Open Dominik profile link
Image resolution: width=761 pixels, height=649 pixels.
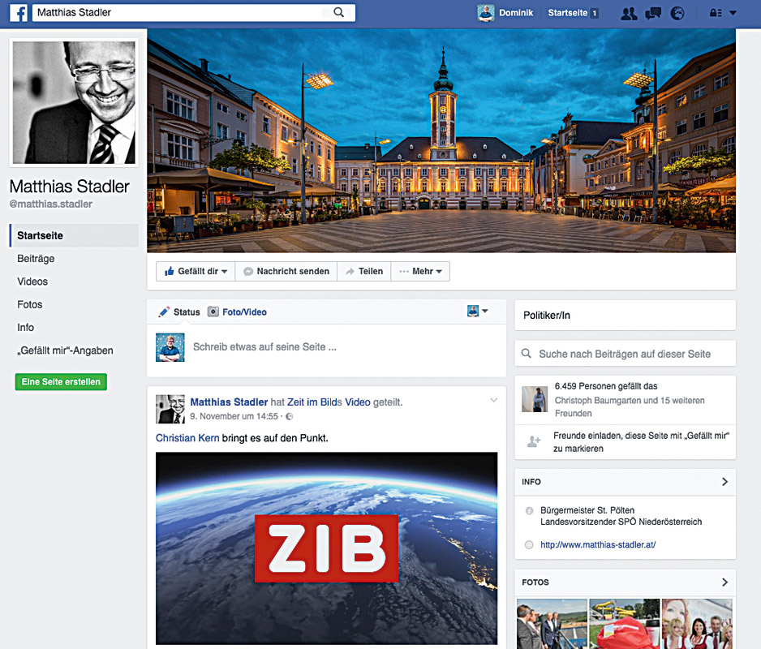pos(516,13)
